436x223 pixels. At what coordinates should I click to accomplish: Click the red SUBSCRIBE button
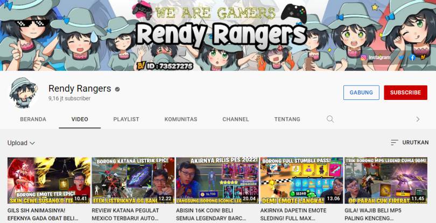pos(405,92)
